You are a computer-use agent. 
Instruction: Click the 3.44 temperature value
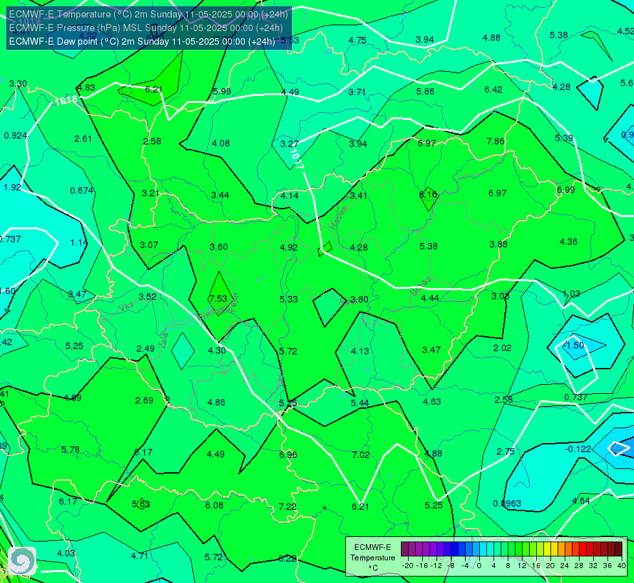[220, 195]
